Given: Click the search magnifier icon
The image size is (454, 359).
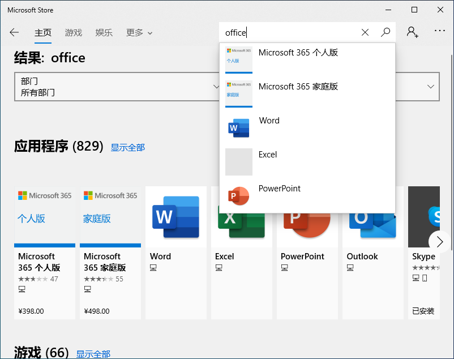Looking at the screenshot, I should tap(386, 32).
